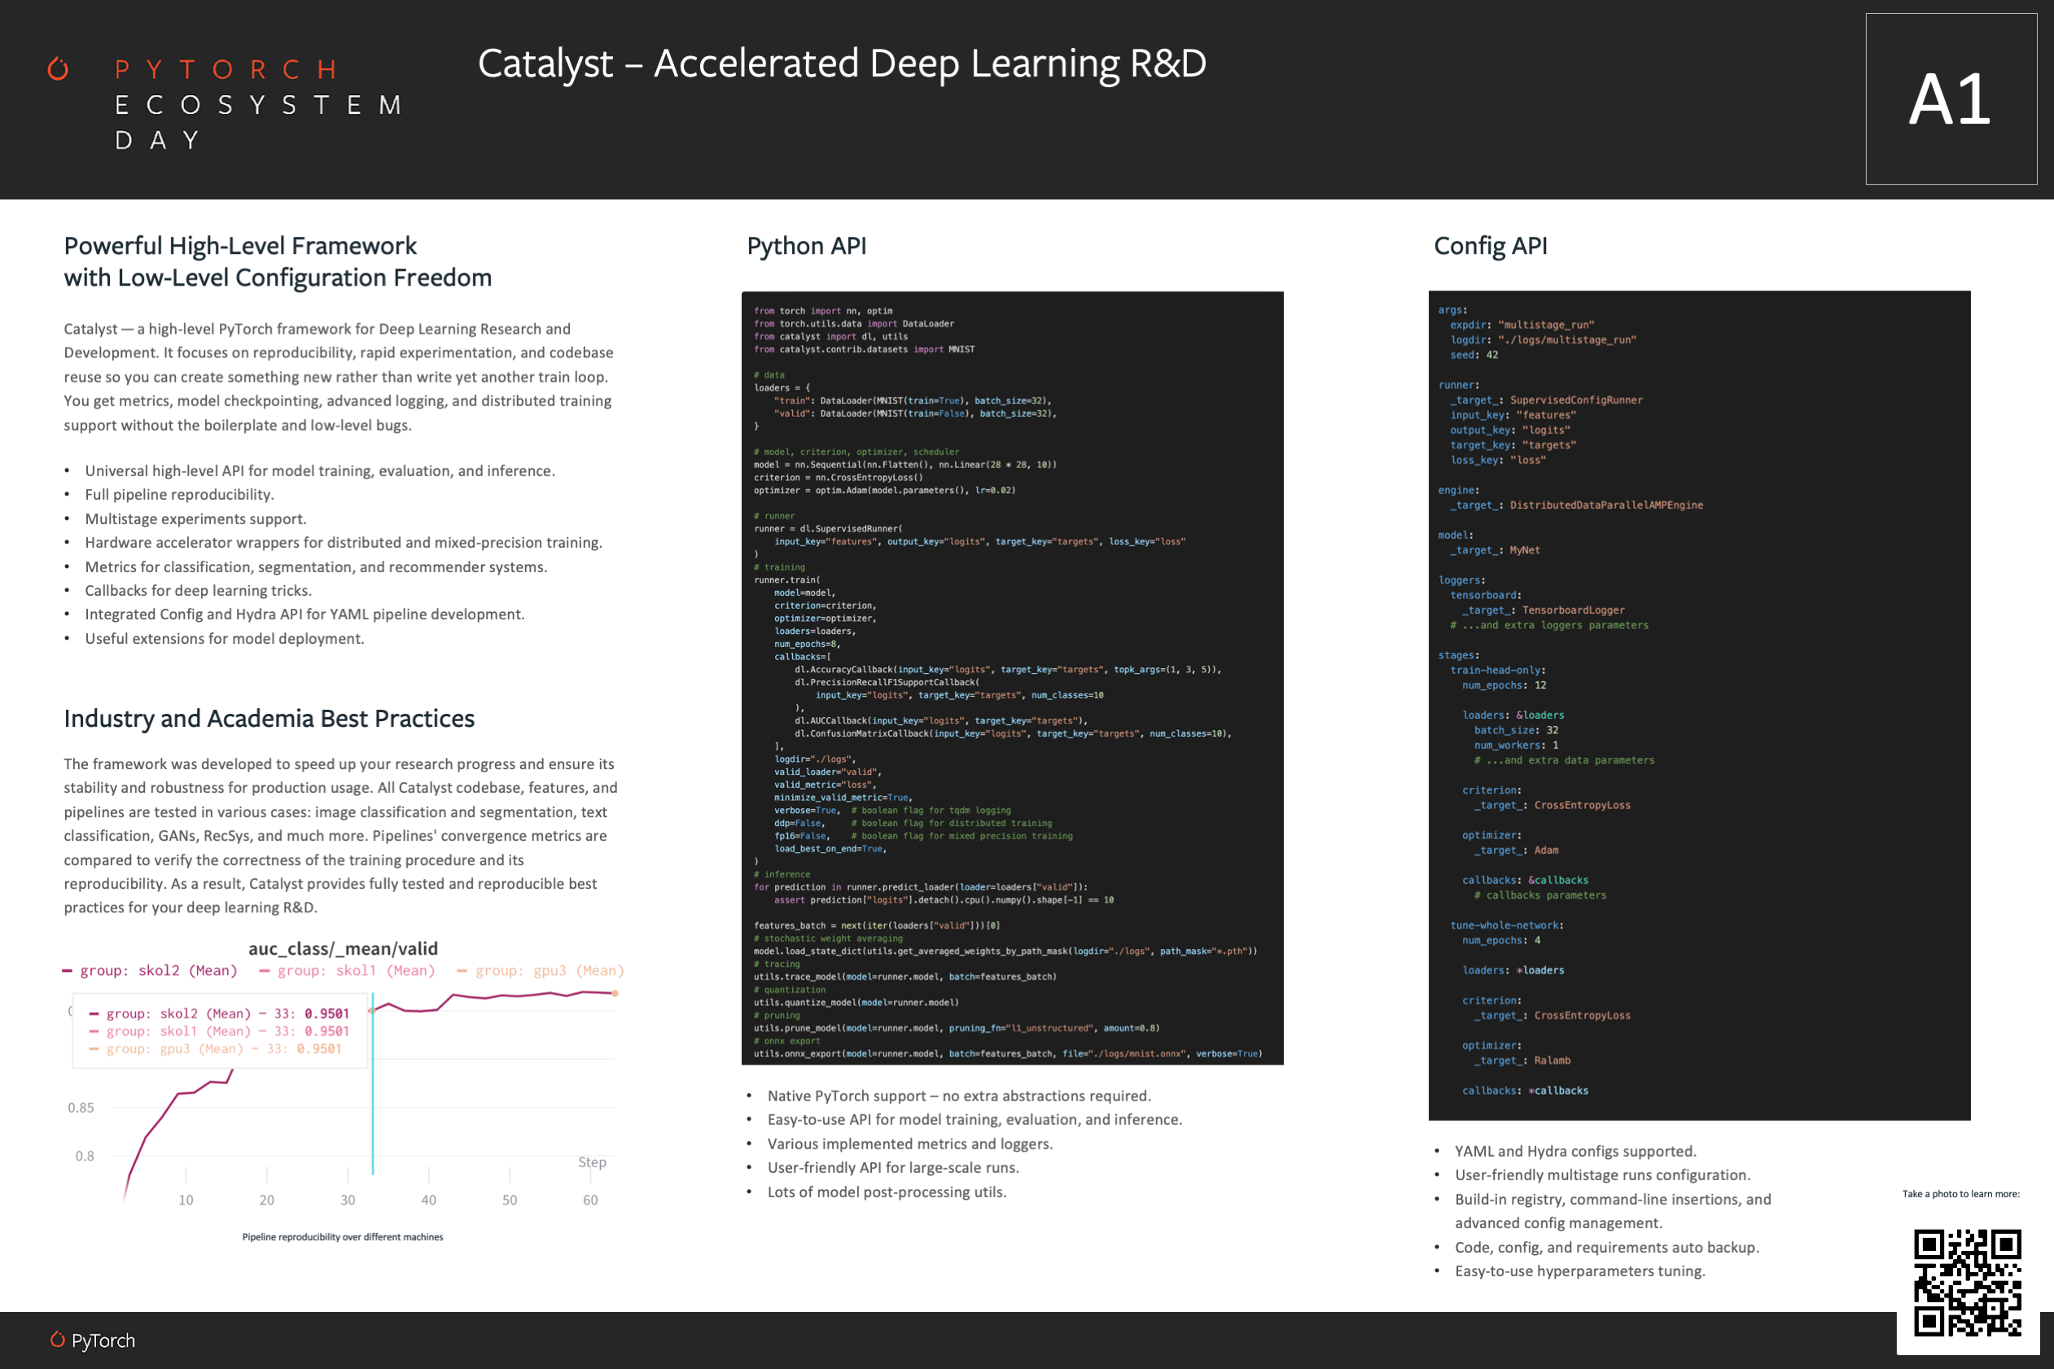2054x1369 pixels.
Task: Click the skol2 legend line marker
Action: [68, 971]
